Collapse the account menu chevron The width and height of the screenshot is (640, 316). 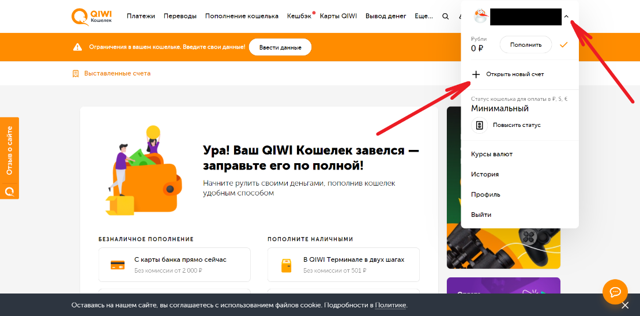[566, 16]
